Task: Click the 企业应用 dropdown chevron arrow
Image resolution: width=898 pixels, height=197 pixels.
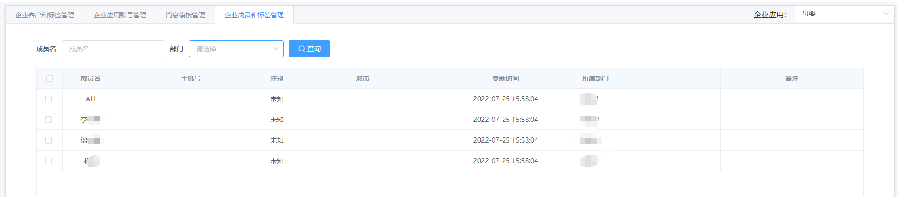Action: 886,14
